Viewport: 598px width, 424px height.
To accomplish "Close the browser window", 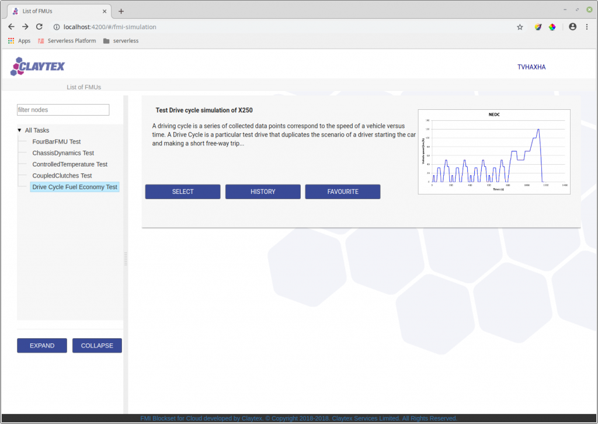I will (x=590, y=9).
